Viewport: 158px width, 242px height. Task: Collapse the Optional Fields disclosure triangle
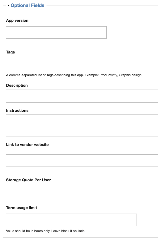[x=9, y=5]
